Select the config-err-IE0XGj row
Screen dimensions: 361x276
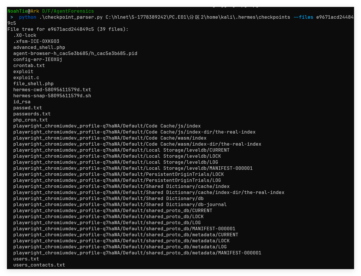point(38,60)
